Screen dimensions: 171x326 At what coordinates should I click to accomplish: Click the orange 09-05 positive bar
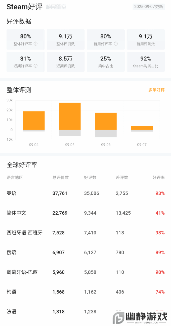coord(70,116)
